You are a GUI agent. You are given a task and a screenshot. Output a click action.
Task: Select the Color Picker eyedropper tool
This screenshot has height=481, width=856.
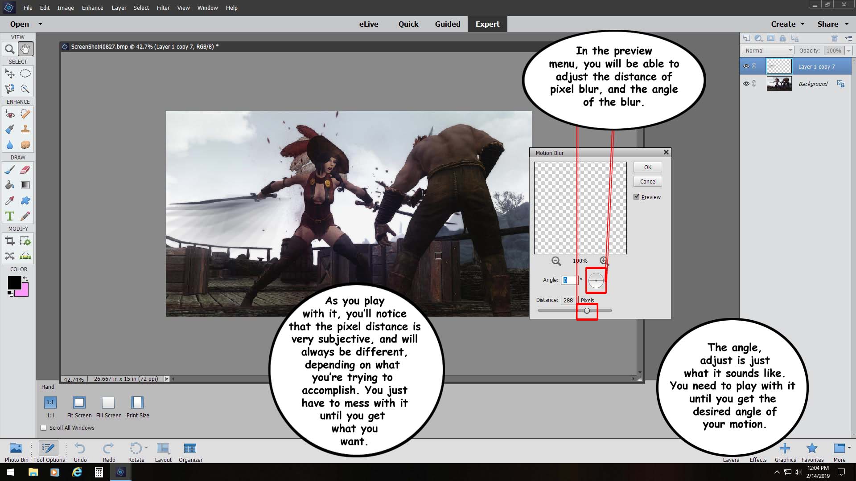click(x=9, y=201)
